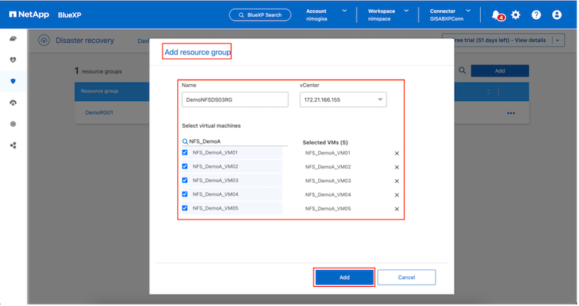Open the notifications bell icon

tap(496, 15)
